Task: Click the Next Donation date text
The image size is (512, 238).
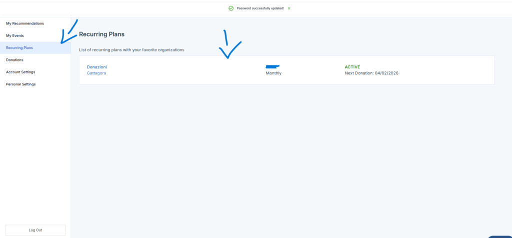Action: tap(371, 73)
